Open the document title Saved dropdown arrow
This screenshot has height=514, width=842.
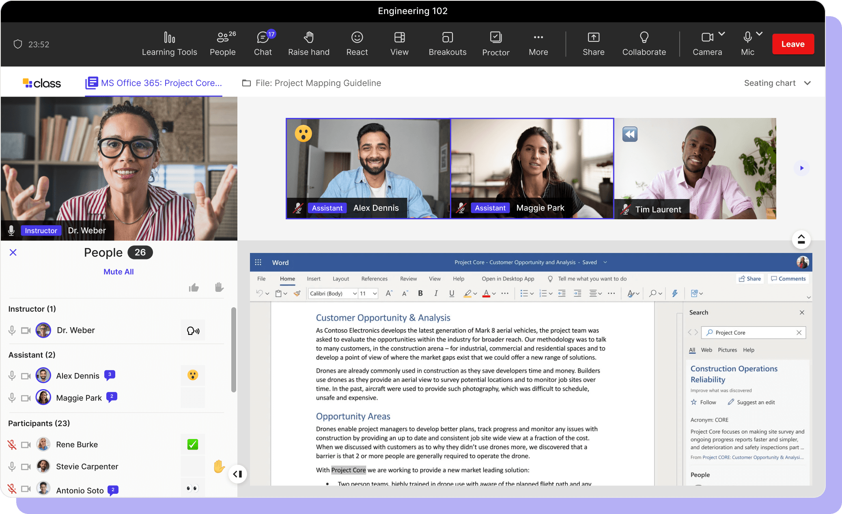coord(605,262)
